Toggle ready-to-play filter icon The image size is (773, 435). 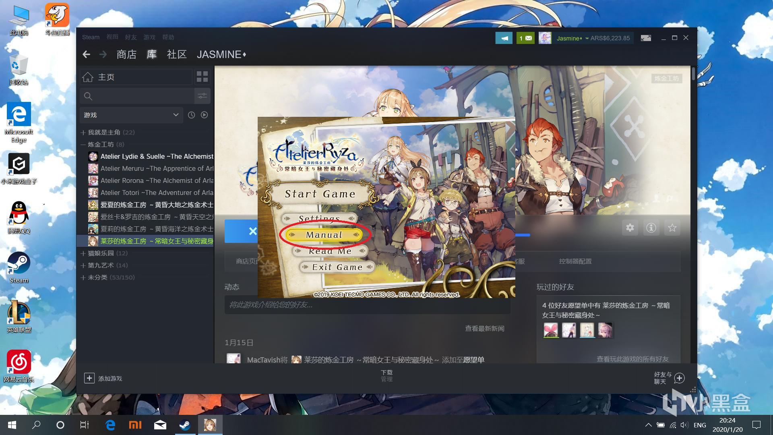205,115
